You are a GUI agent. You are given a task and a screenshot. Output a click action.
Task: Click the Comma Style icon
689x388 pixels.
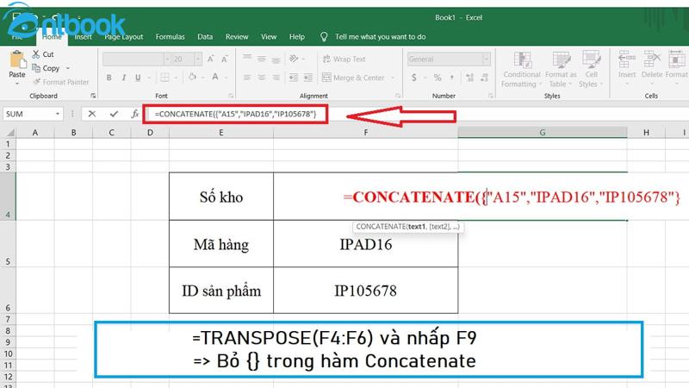coord(451,78)
